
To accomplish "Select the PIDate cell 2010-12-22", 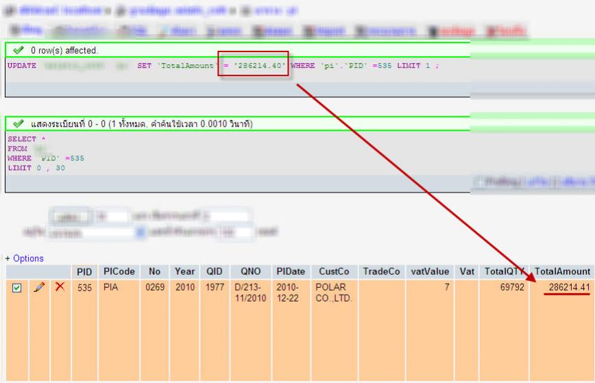I will pyautogui.click(x=288, y=293).
